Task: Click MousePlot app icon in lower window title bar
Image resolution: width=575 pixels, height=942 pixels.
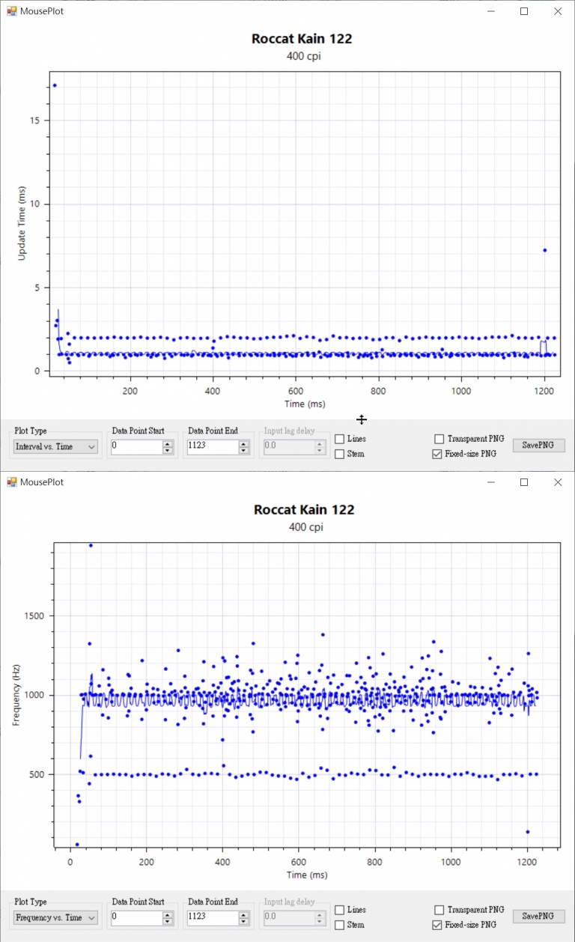Action: 11,482
